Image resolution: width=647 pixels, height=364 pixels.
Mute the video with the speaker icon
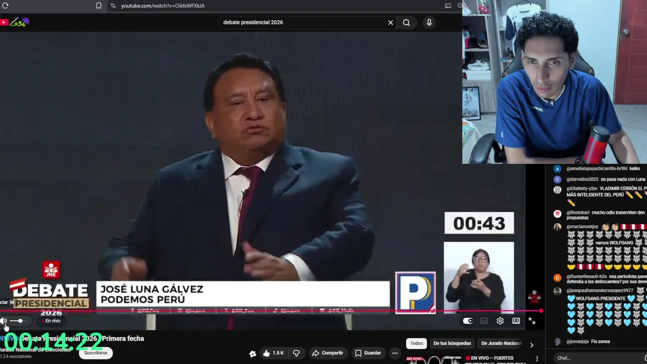tap(4, 321)
